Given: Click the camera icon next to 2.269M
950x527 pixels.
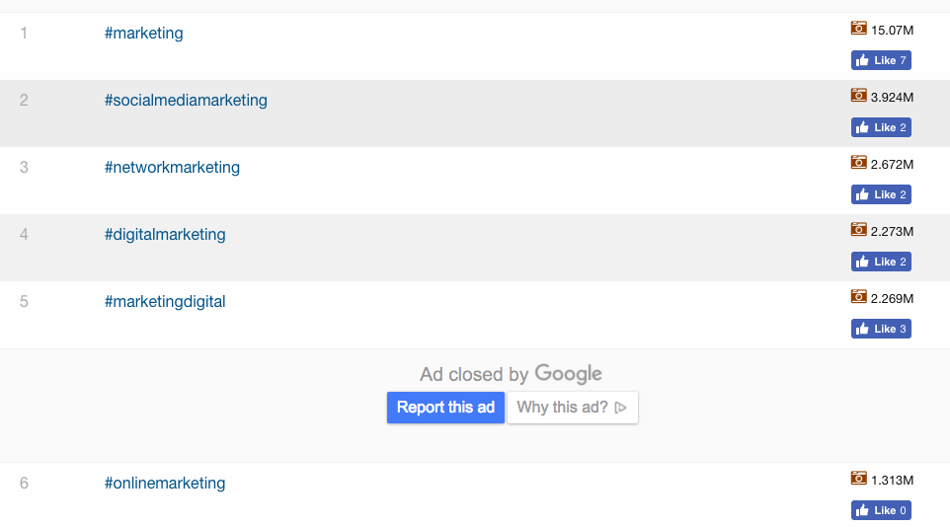Looking at the screenshot, I should (858, 297).
